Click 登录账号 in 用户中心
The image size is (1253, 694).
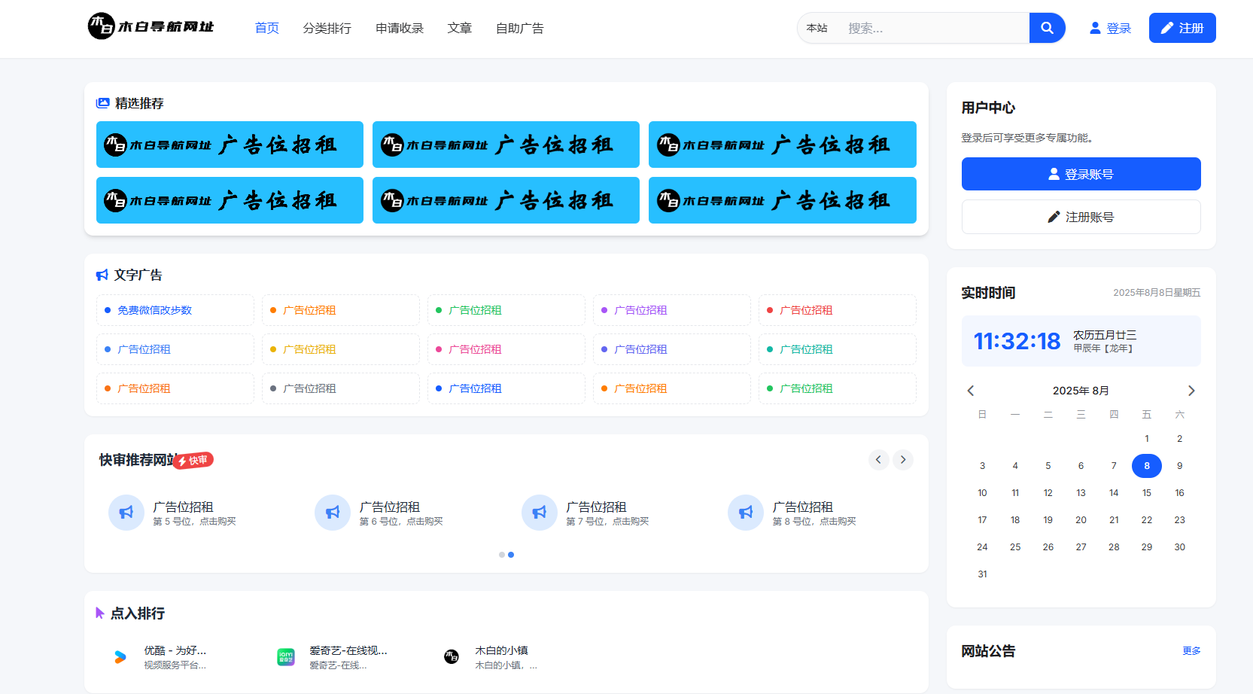tap(1081, 173)
